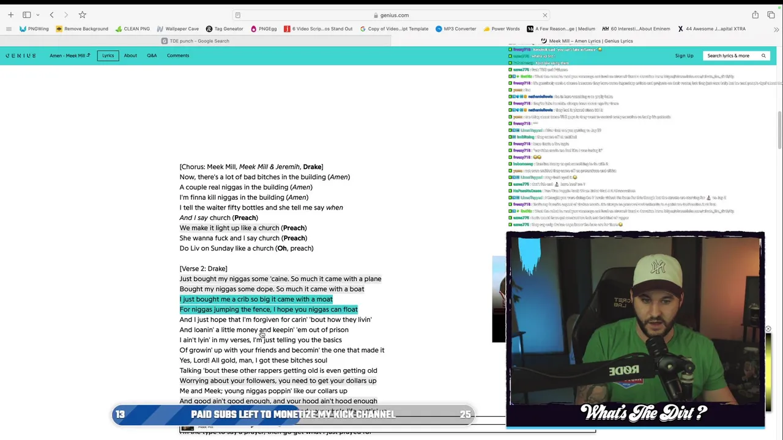Open the Power Words bookmark
This screenshot has width=783, height=440.
tap(501, 29)
